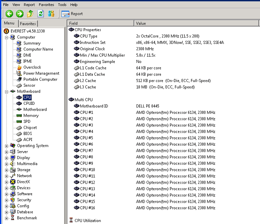Image resolution: width=260 pixels, height=224 pixels.
Task: Switch to the Menu tab in sidebar
Action: (9, 23)
